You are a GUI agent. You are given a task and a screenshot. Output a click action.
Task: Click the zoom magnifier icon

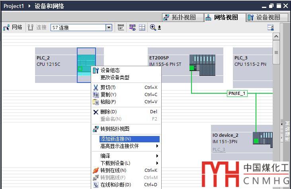click(153, 28)
